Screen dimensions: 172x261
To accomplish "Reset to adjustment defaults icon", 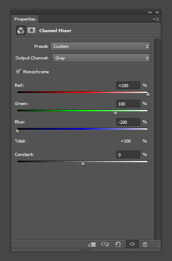I will (118, 244).
